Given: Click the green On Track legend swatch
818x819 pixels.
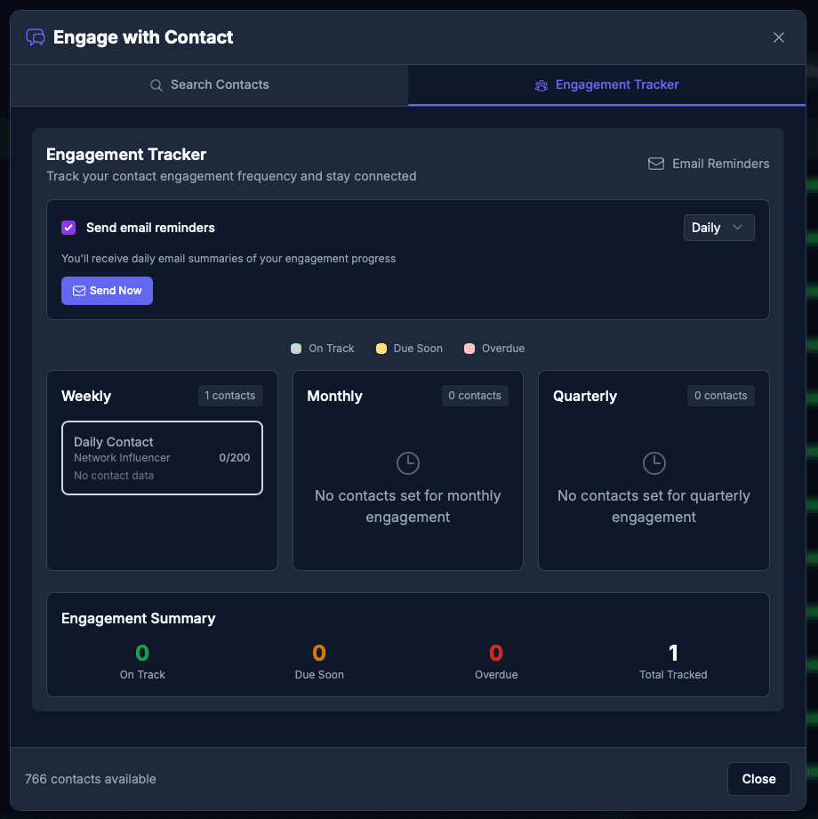Looking at the screenshot, I should tap(296, 349).
